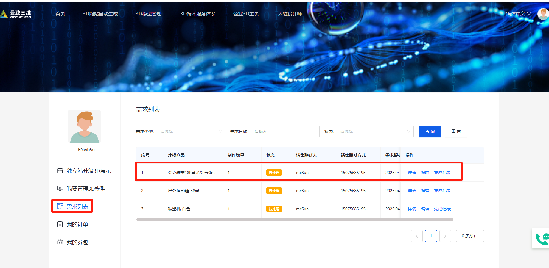Expand the 需求类型 dropdown
Viewport: 549px width, 268px height.
click(x=191, y=131)
